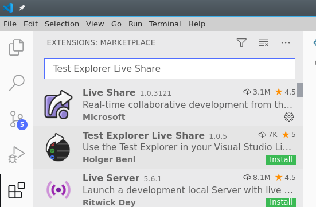Click the 7K download count

tap(268, 135)
